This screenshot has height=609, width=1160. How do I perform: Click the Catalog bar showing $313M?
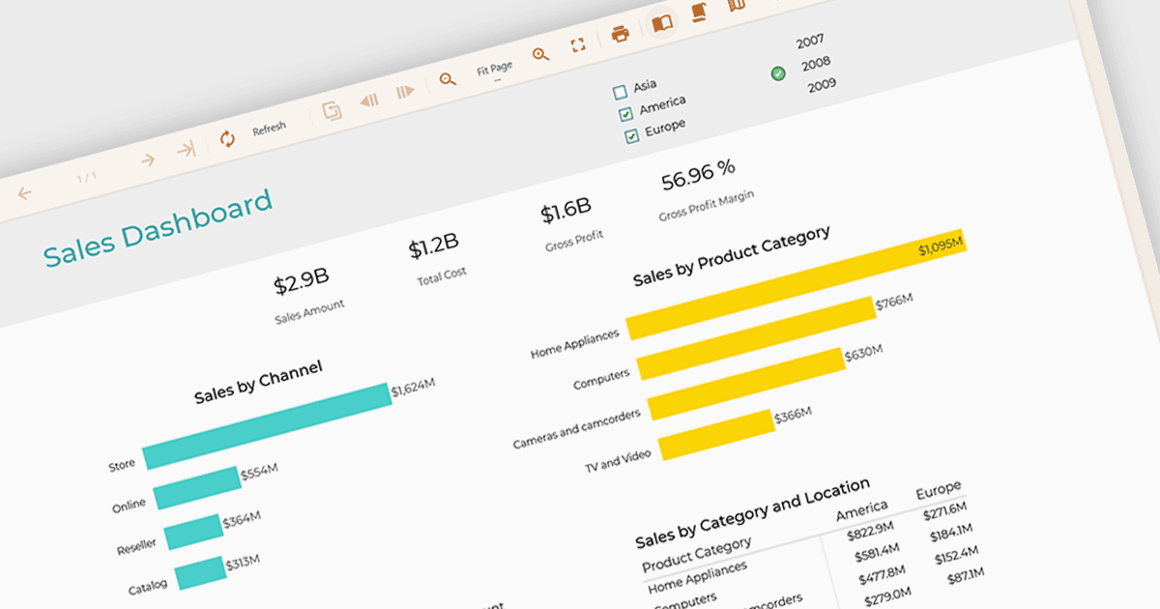(x=201, y=572)
